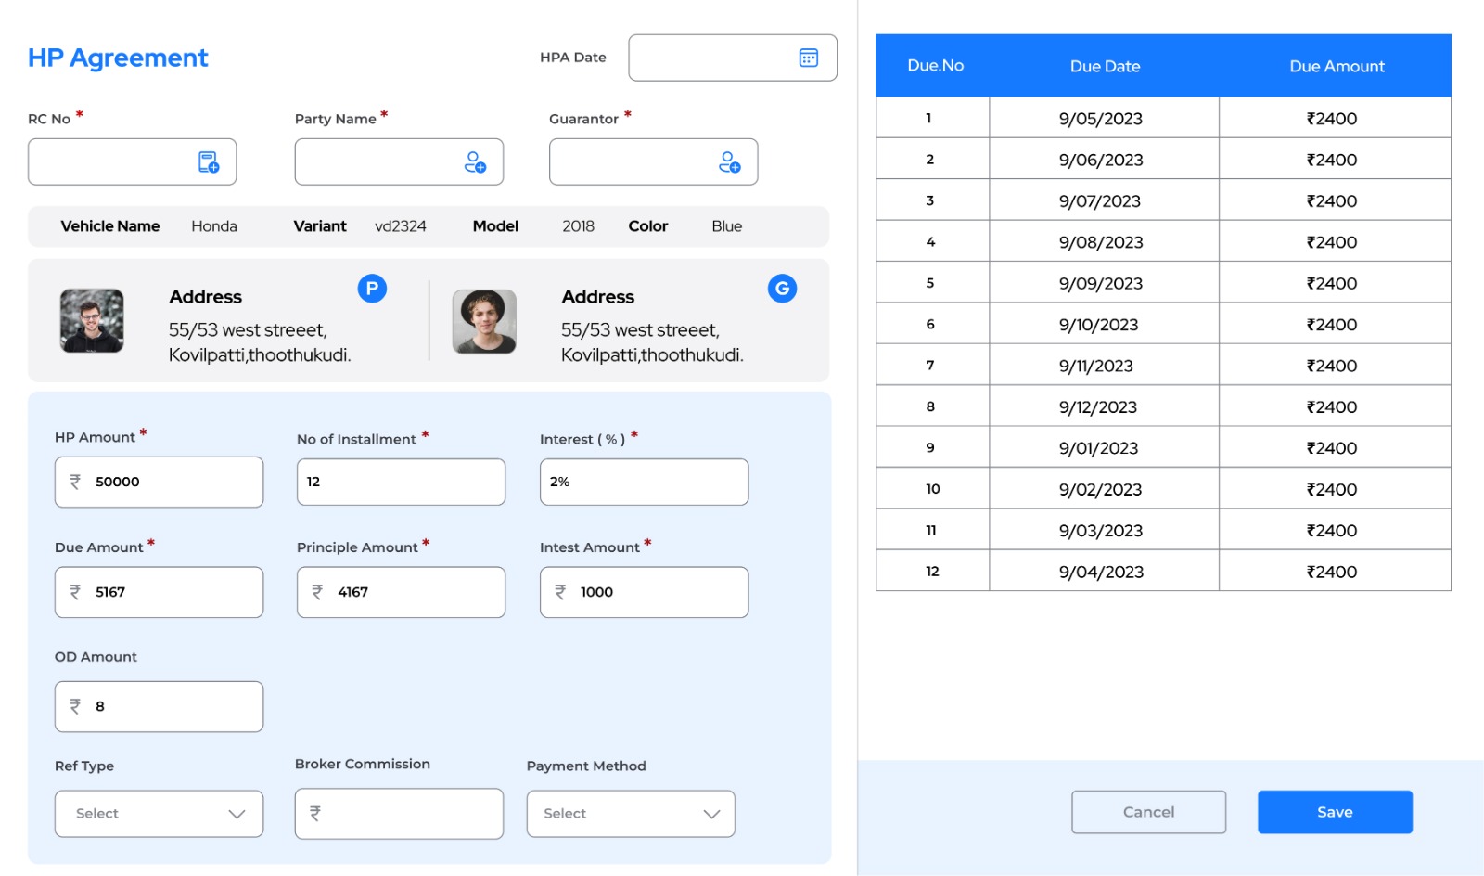
Task: Click the ₹2400 amount in row 12
Action: tap(1332, 573)
